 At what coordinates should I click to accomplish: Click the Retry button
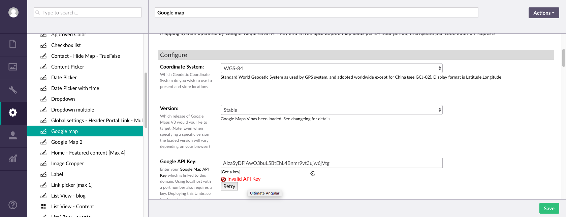point(229,186)
